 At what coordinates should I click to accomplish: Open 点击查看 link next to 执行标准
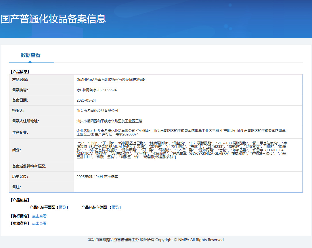pyautogui.click(x=39, y=216)
